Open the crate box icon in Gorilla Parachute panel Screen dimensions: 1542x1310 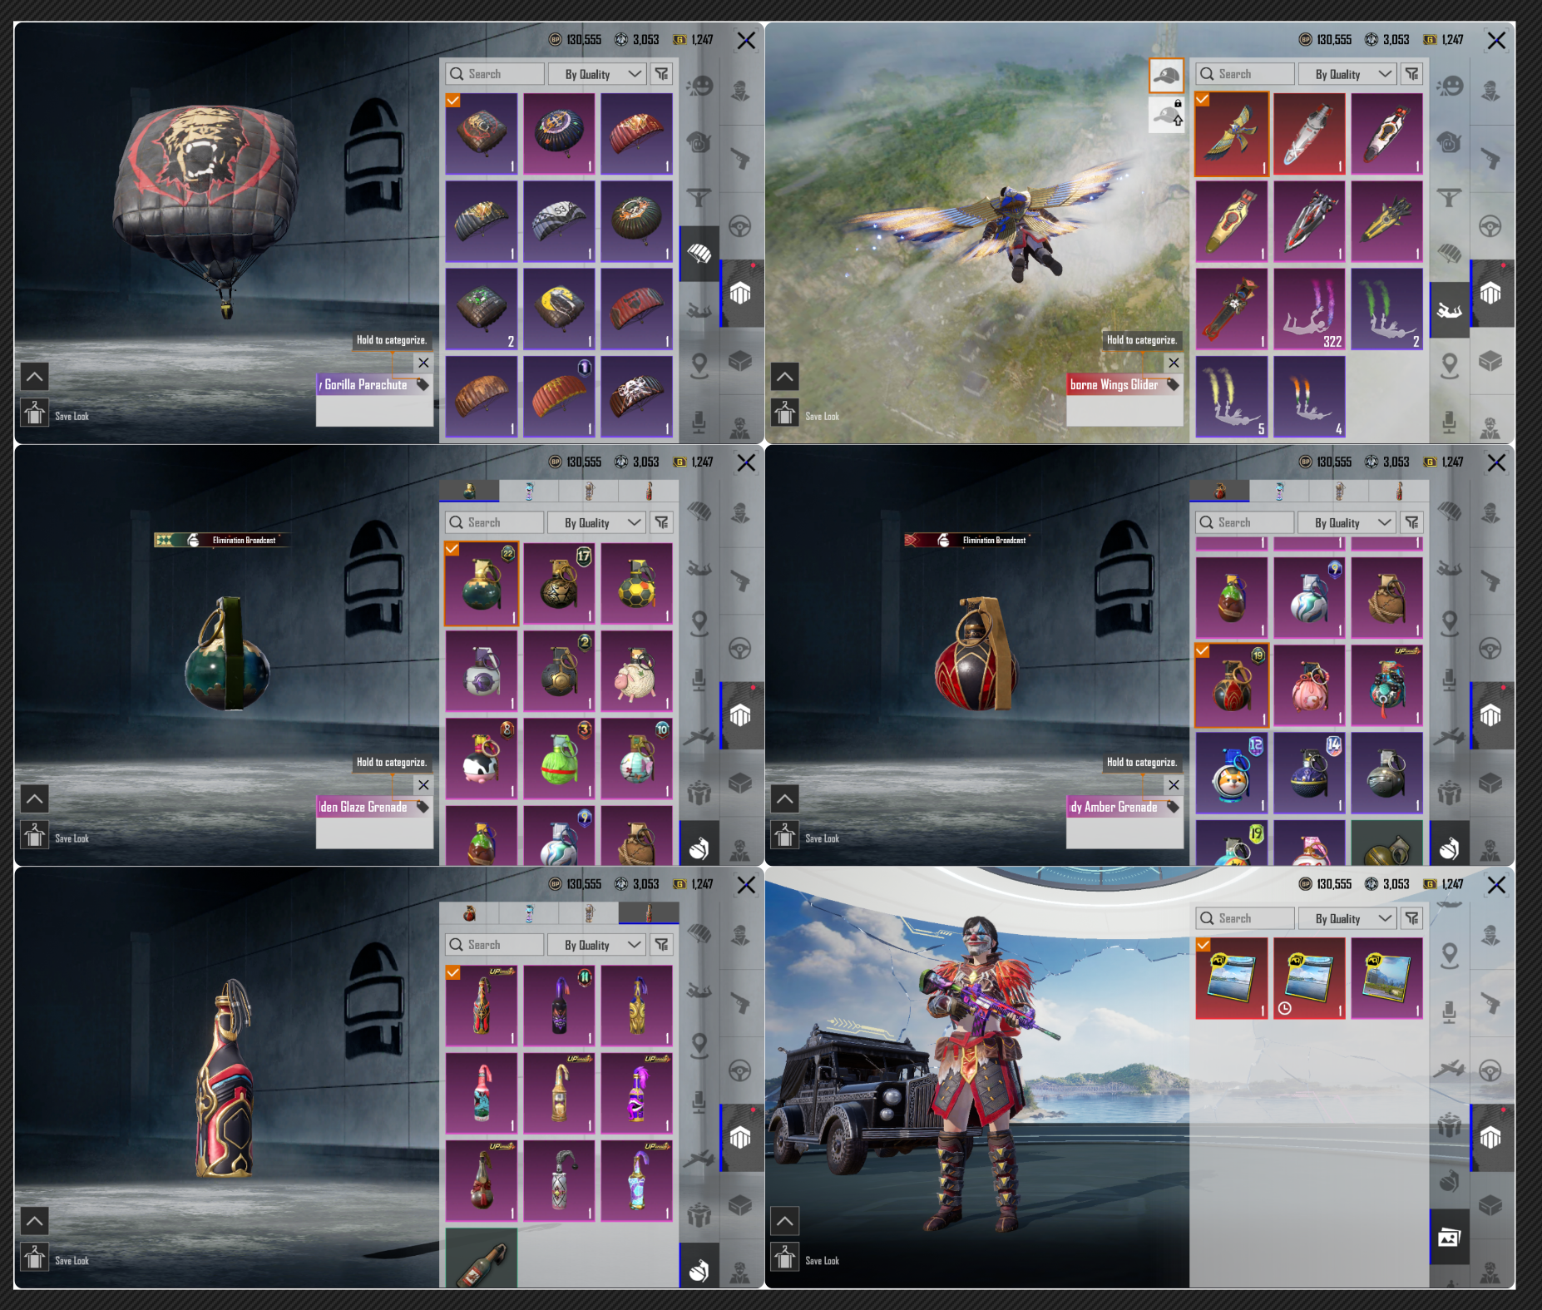pyautogui.click(x=739, y=360)
